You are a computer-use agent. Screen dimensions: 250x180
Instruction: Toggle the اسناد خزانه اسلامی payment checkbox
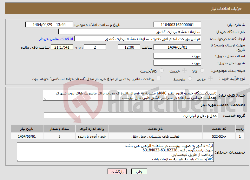159,78
